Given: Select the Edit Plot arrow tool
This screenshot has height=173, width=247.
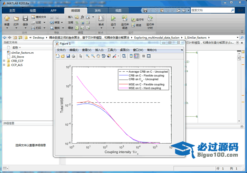Looking at the screenshot, I should [x=80, y=56].
